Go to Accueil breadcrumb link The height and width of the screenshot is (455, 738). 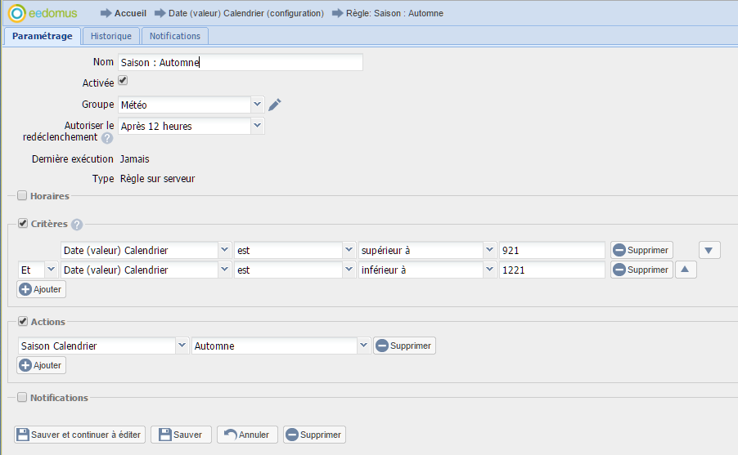[x=130, y=13]
